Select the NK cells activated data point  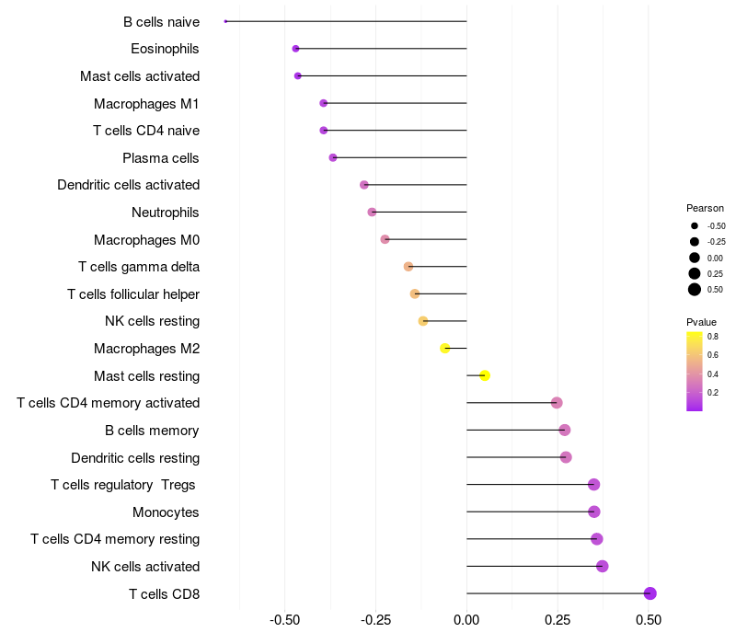click(602, 566)
